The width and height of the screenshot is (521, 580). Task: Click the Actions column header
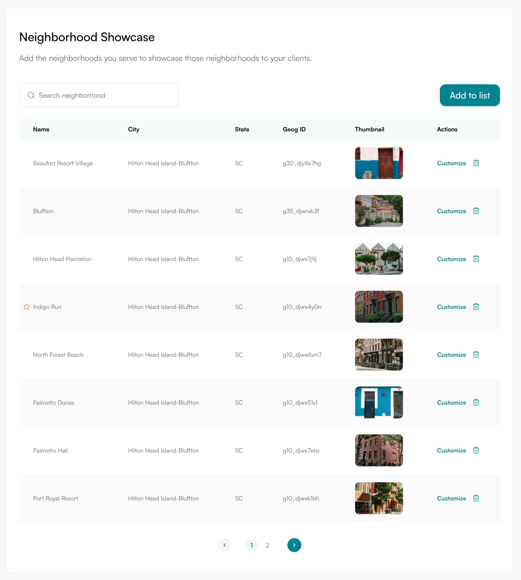(447, 129)
